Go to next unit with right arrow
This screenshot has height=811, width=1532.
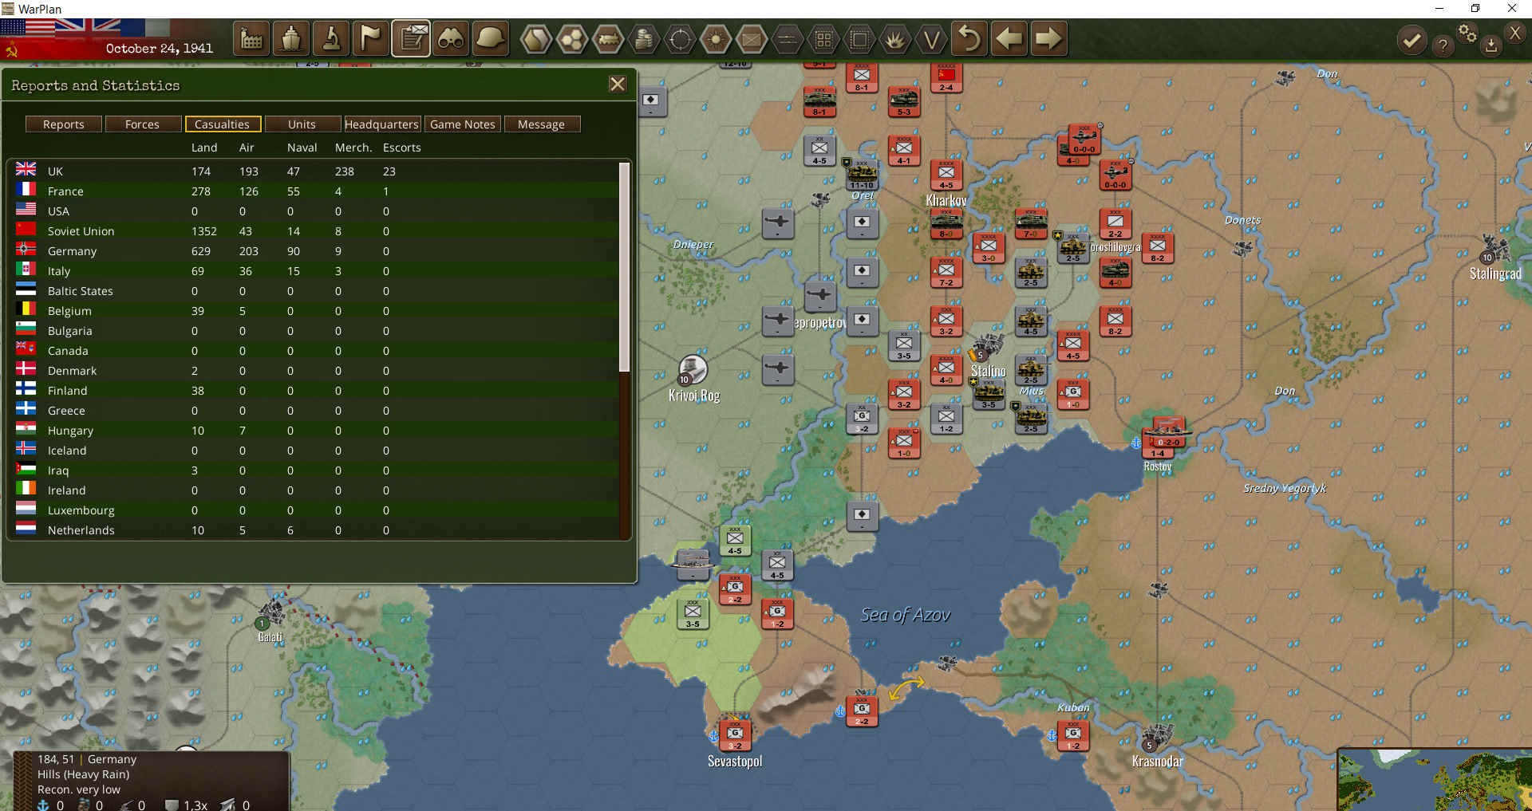[1048, 38]
